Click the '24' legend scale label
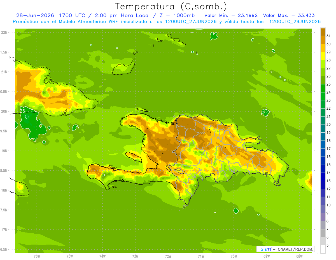The image size is (336, 260). coord(329,92)
